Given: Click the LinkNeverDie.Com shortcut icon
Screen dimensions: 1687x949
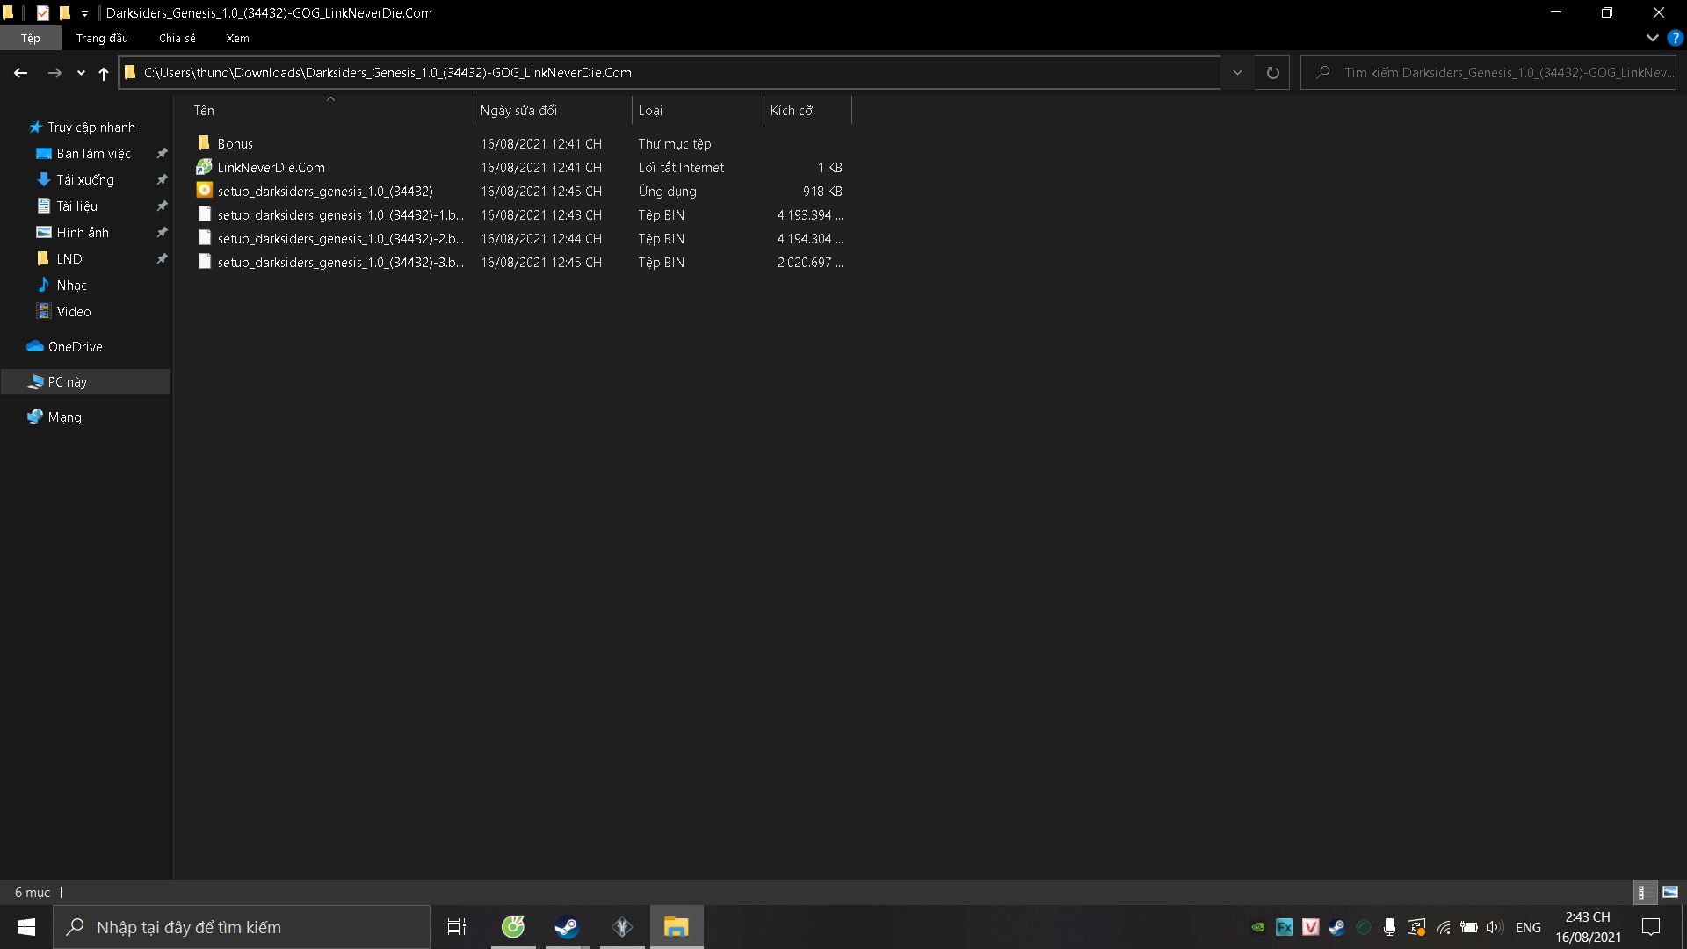Looking at the screenshot, I should [x=204, y=167].
